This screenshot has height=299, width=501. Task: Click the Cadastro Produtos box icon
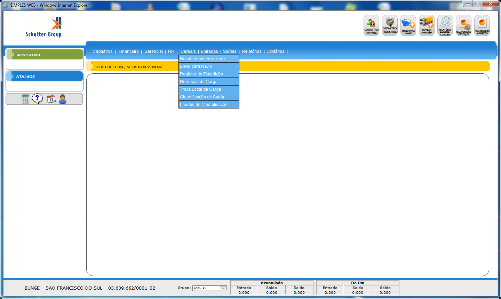tap(390, 25)
